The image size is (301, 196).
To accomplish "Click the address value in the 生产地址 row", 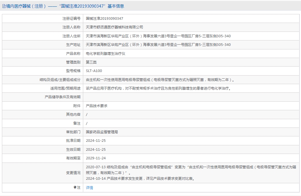I will (x=158, y=45).
